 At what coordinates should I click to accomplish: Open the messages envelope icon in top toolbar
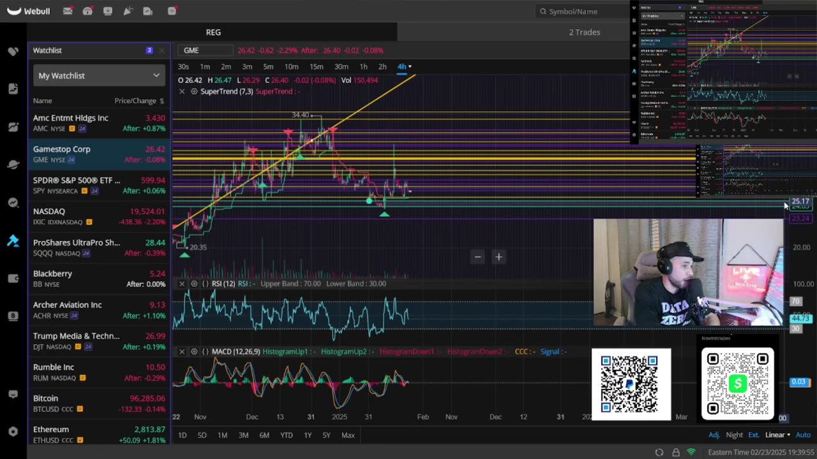point(68,11)
